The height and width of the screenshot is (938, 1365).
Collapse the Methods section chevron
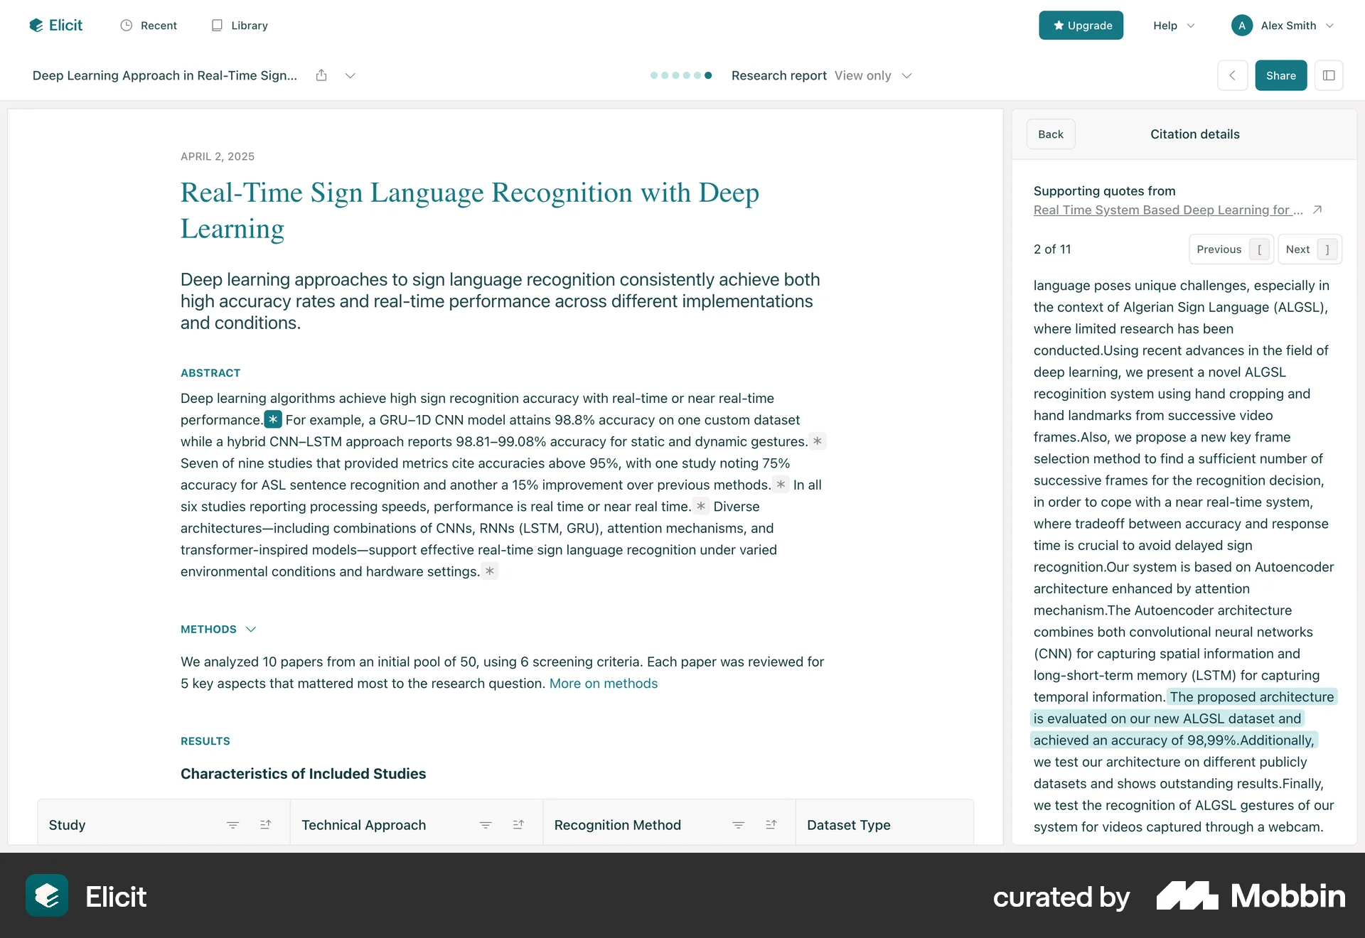coord(251,630)
